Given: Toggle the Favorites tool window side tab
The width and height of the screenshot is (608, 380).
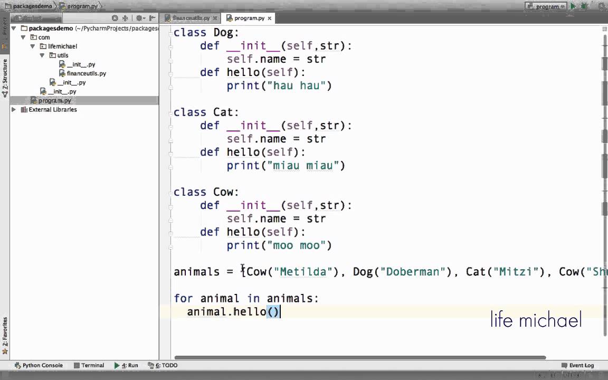Looking at the screenshot, I should click(5, 336).
